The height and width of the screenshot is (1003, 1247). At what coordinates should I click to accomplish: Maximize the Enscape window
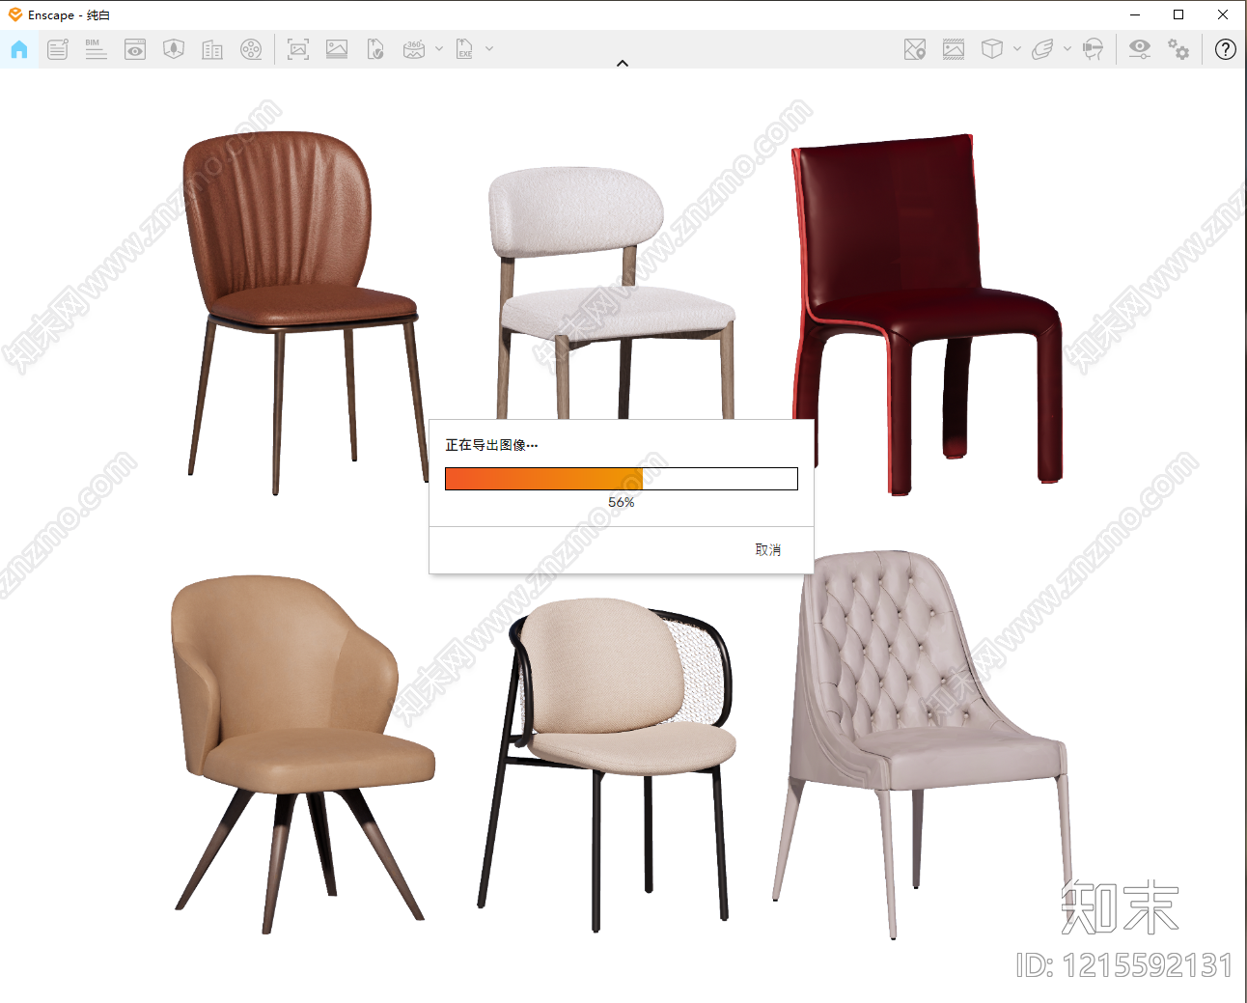1178,14
